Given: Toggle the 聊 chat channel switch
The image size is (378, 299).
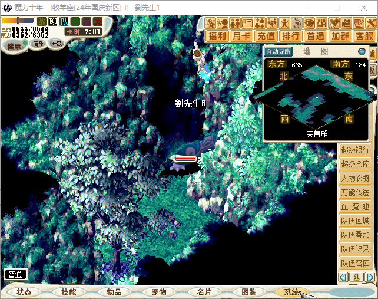Looking at the screenshot, I should 53,21.
